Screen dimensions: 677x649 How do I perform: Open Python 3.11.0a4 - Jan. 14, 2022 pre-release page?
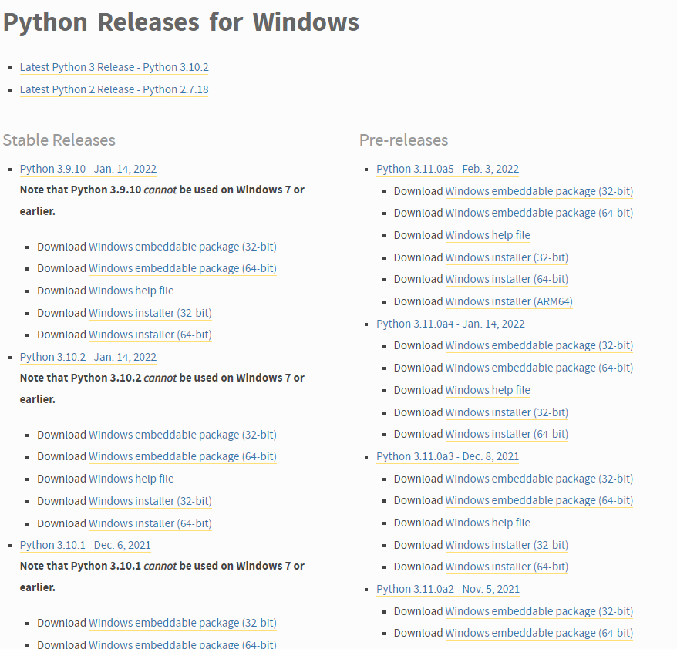[451, 324]
